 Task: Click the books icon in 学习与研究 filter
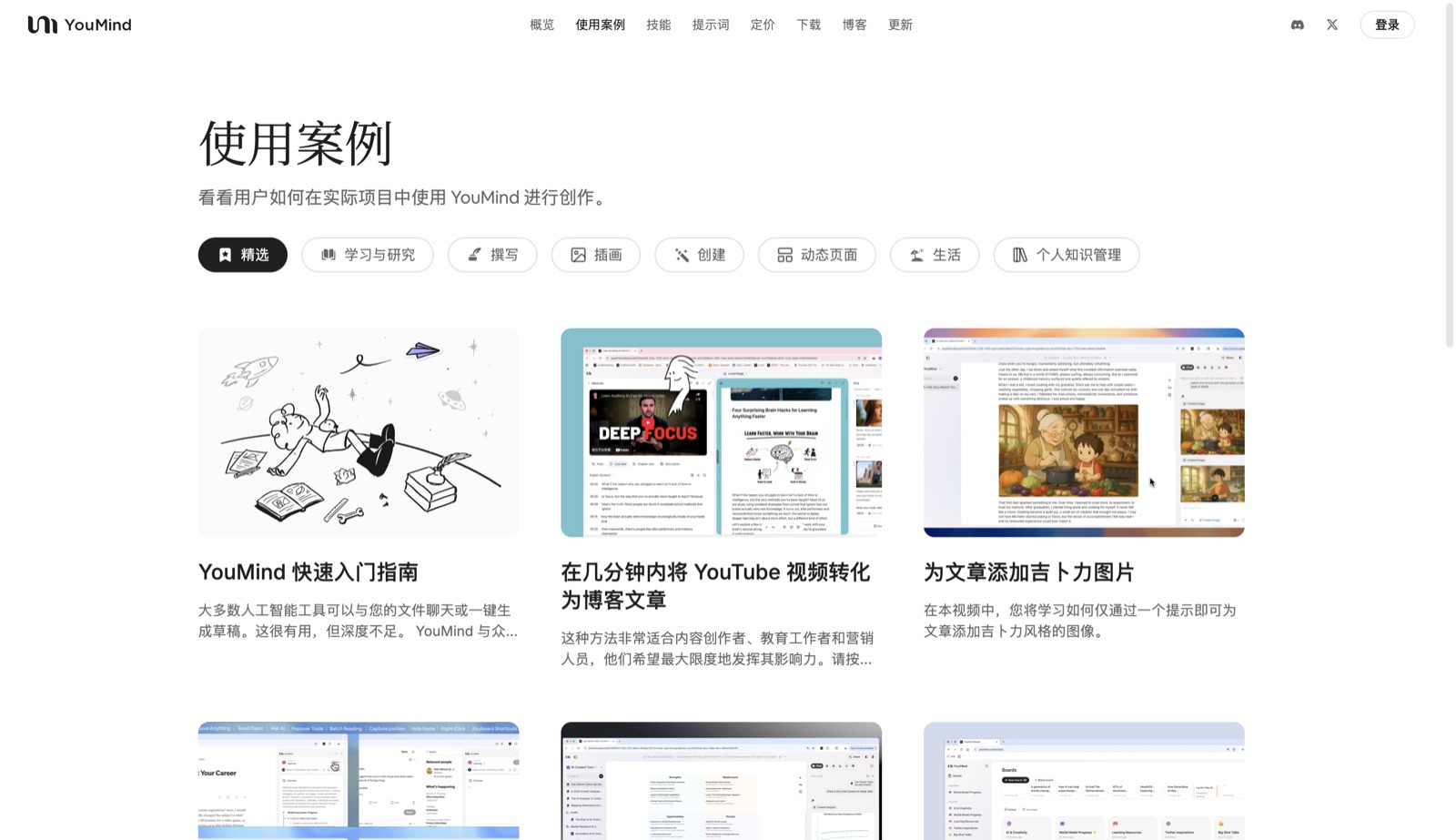(329, 255)
